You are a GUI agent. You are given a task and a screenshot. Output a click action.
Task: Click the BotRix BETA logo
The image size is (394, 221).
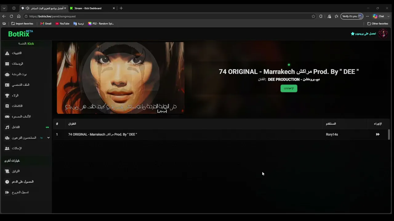point(20,33)
